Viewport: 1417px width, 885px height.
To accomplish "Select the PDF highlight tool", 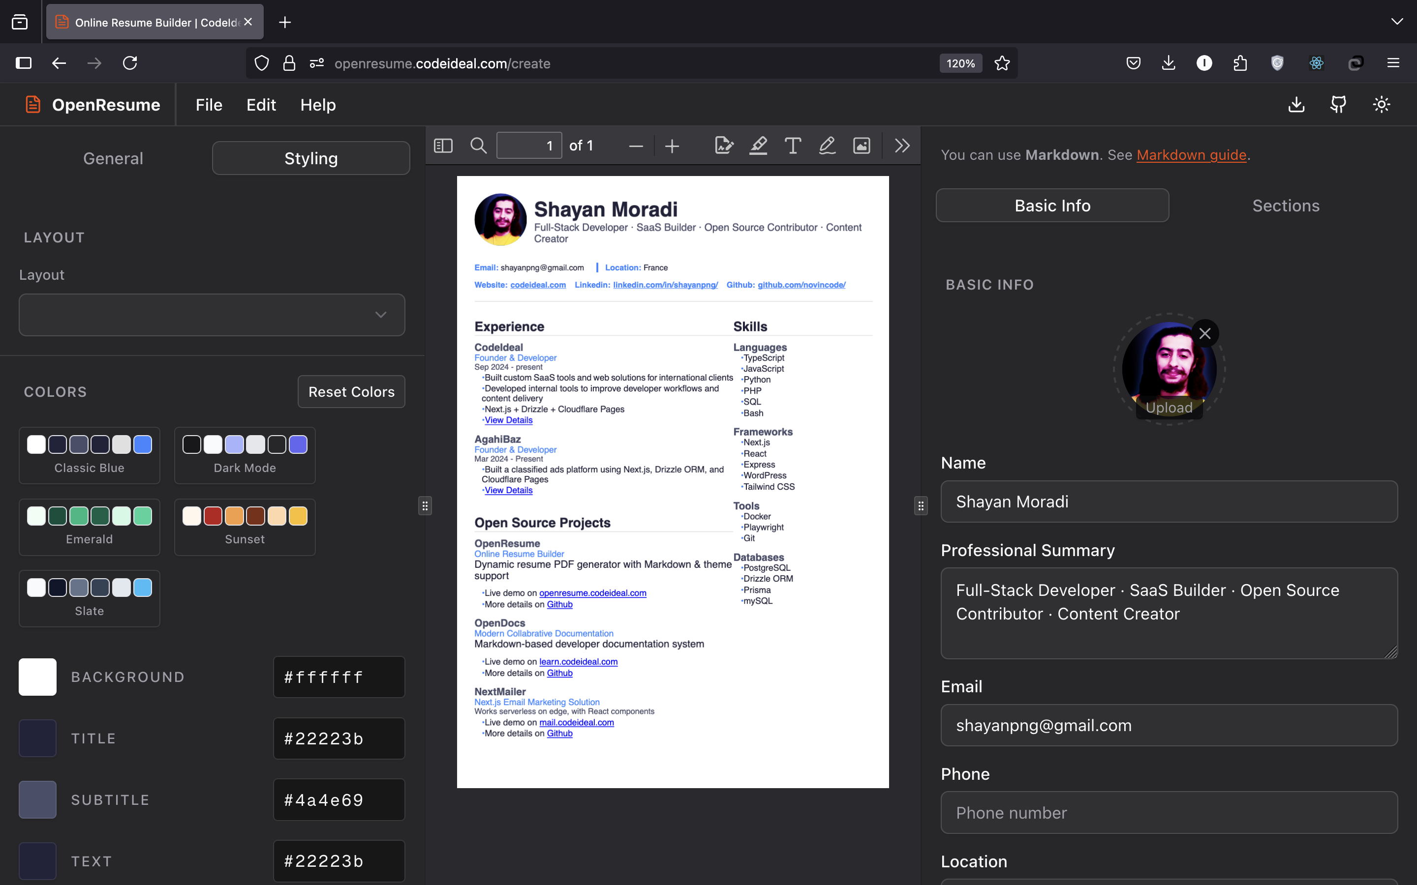I will [758, 146].
